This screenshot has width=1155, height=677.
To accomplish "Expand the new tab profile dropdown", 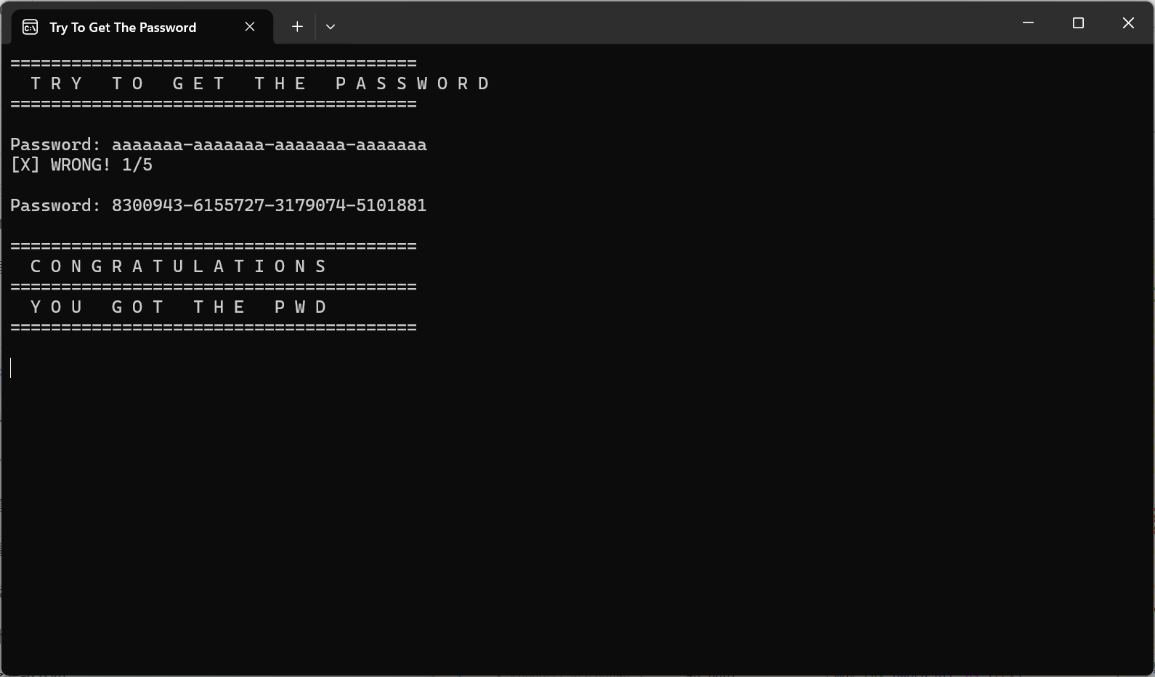I will [331, 27].
